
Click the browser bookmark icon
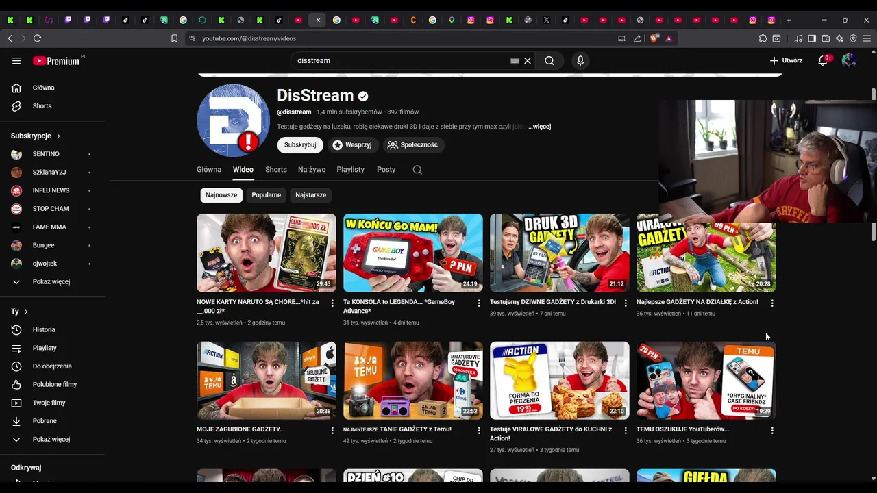(174, 38)
